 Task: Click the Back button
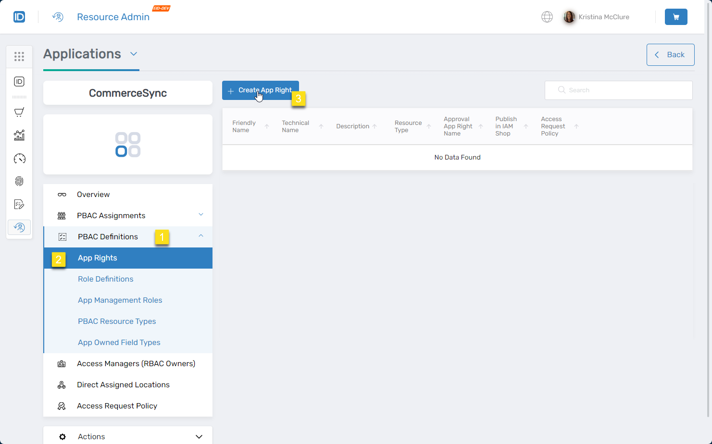(x=670, y=54)
